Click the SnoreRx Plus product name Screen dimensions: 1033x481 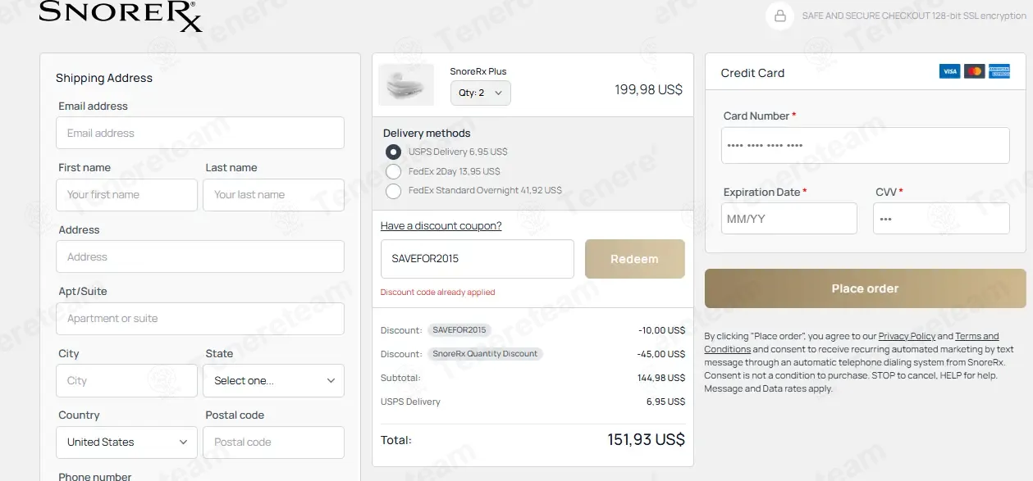pyautogui.click(x=478, y=71)
